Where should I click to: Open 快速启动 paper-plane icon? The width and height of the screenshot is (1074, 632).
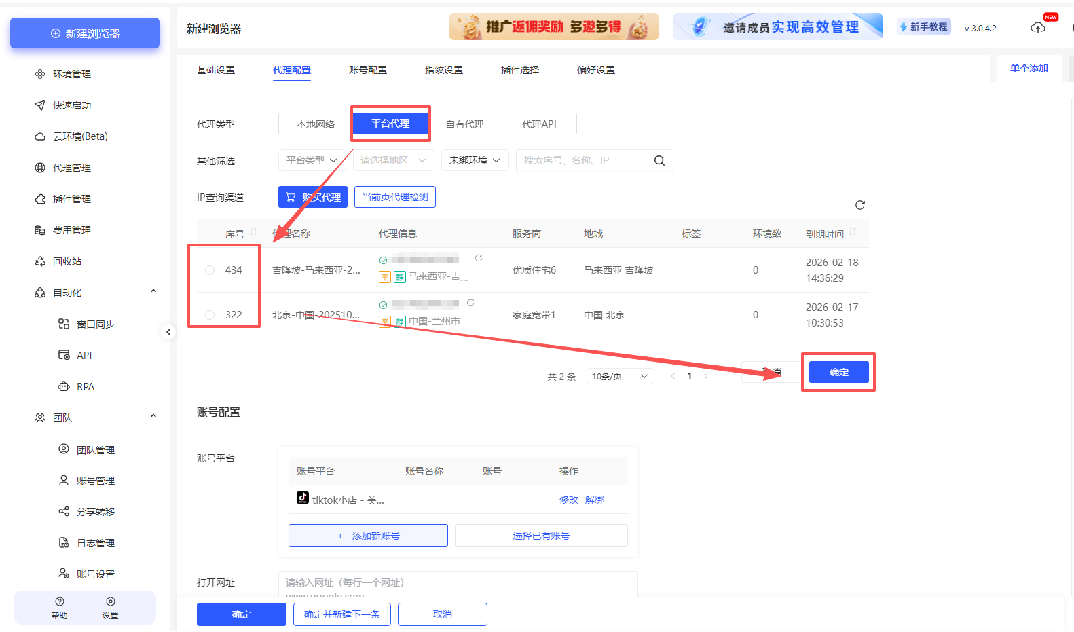[x=40, y=105]
